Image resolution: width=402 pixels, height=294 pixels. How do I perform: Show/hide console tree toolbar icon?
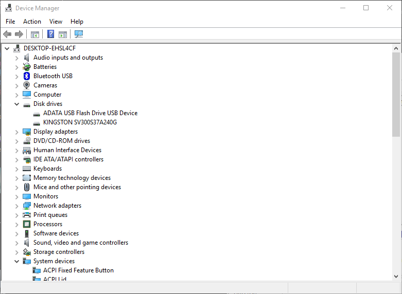pyautogui.click(x=35, y=34)
